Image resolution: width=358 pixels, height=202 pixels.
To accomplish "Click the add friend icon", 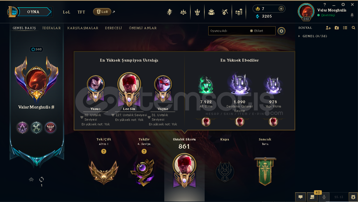I will pos(328,28).
